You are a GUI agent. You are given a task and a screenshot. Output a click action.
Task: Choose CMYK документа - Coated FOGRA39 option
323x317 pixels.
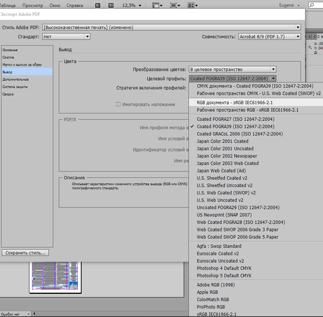point(256,86)
